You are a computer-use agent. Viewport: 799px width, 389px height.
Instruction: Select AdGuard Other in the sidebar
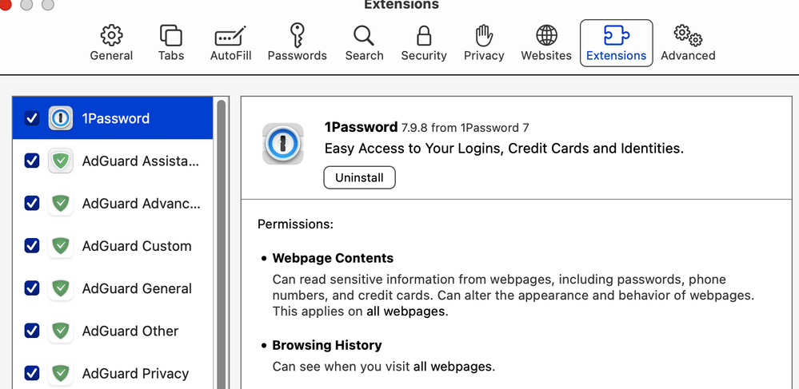tap(130, 331)
